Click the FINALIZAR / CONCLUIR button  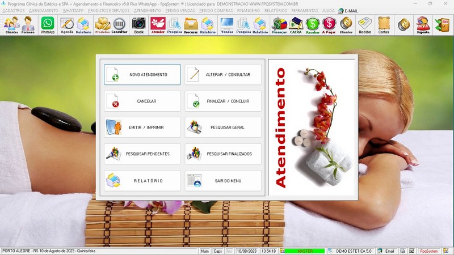223,101
